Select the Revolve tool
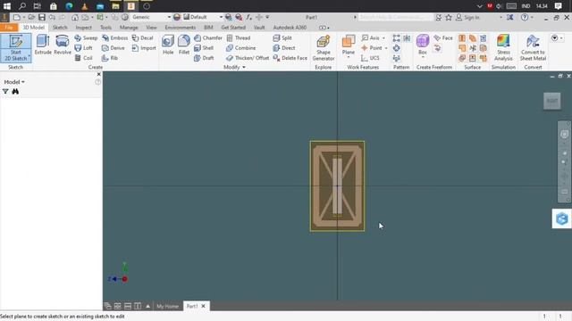572x321 pixels. click(63, 45)
